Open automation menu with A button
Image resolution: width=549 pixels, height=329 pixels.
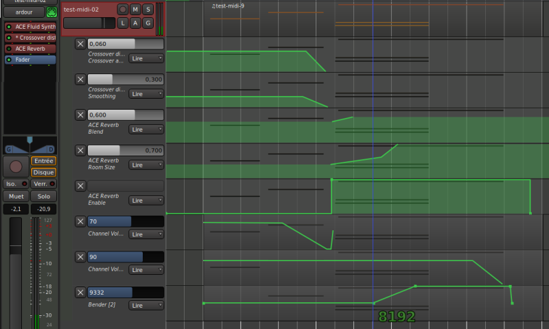coord(135,23)
